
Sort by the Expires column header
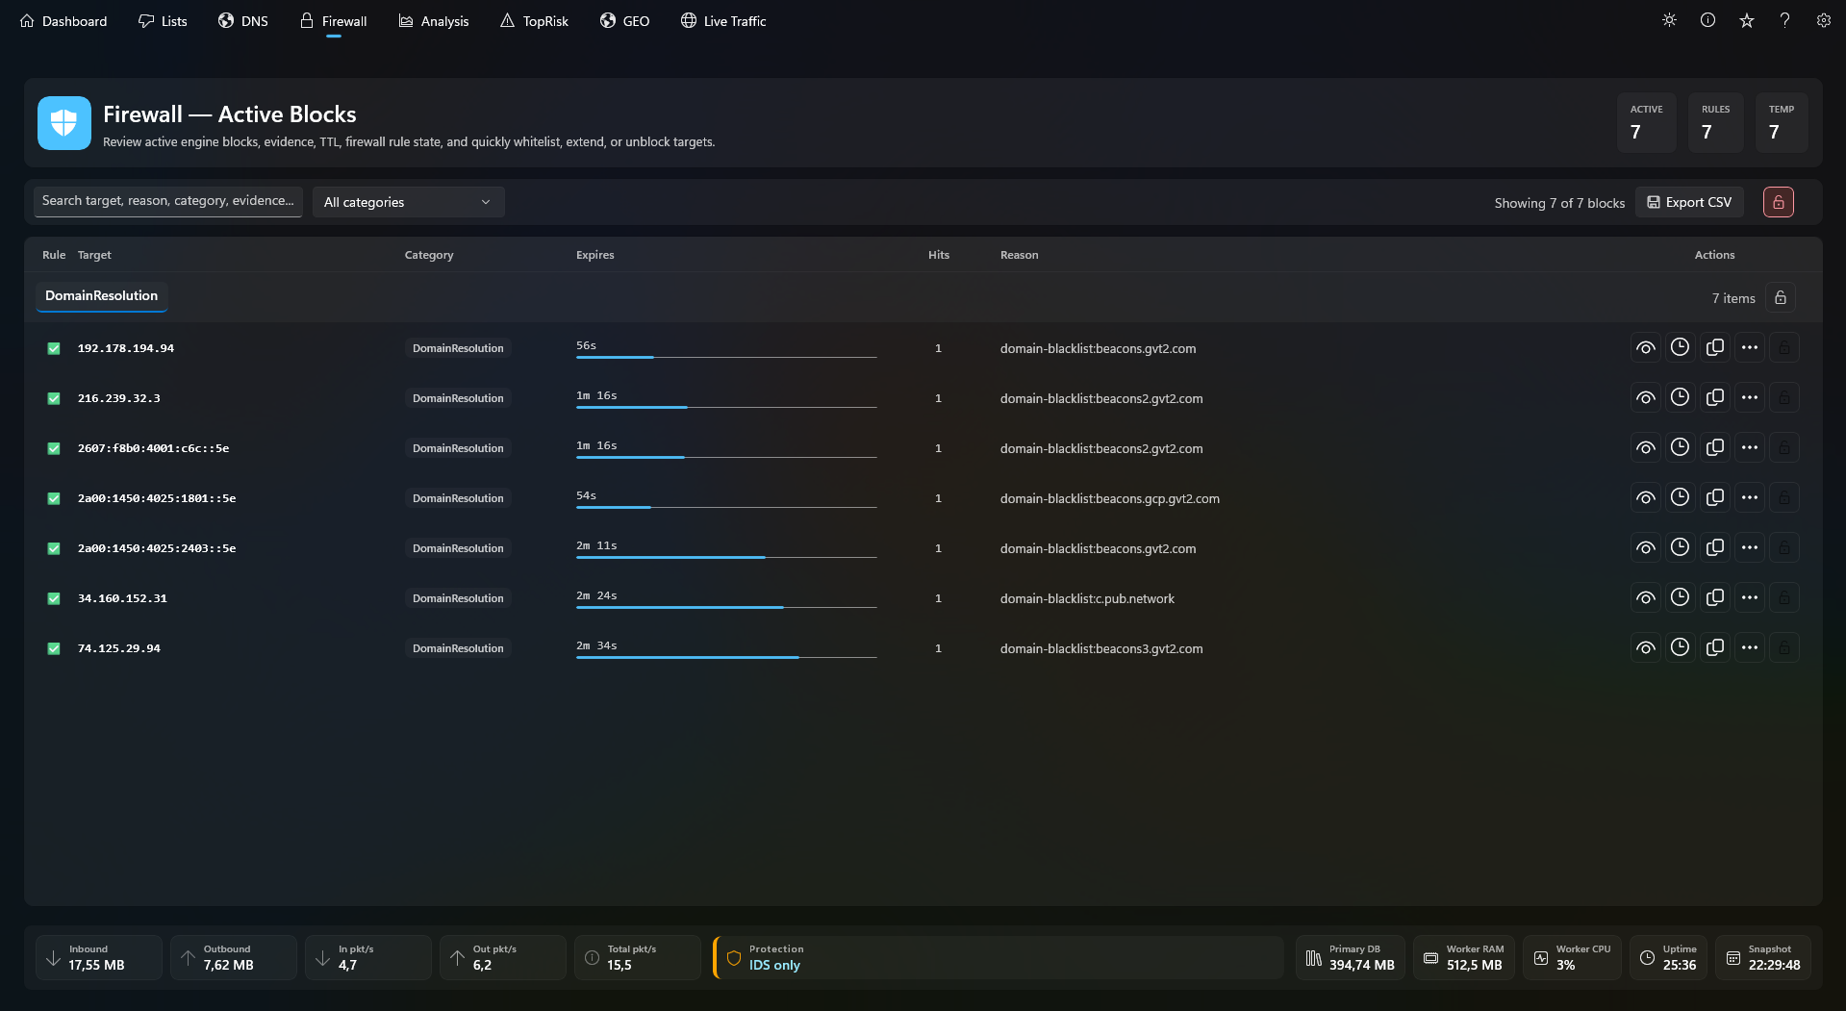[x=594, y=255]
